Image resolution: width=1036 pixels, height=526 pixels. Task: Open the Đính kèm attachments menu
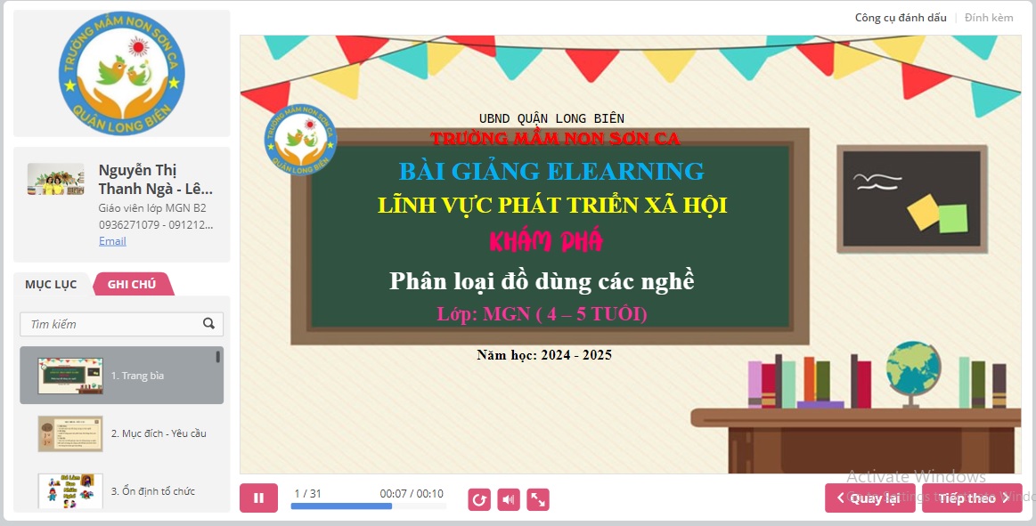[x=989, y=18]
